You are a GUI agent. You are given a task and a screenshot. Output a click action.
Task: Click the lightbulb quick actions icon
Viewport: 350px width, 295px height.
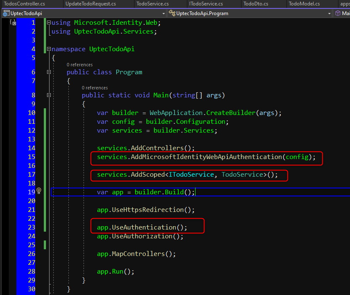pyautogui.click(x=39, y=191)
